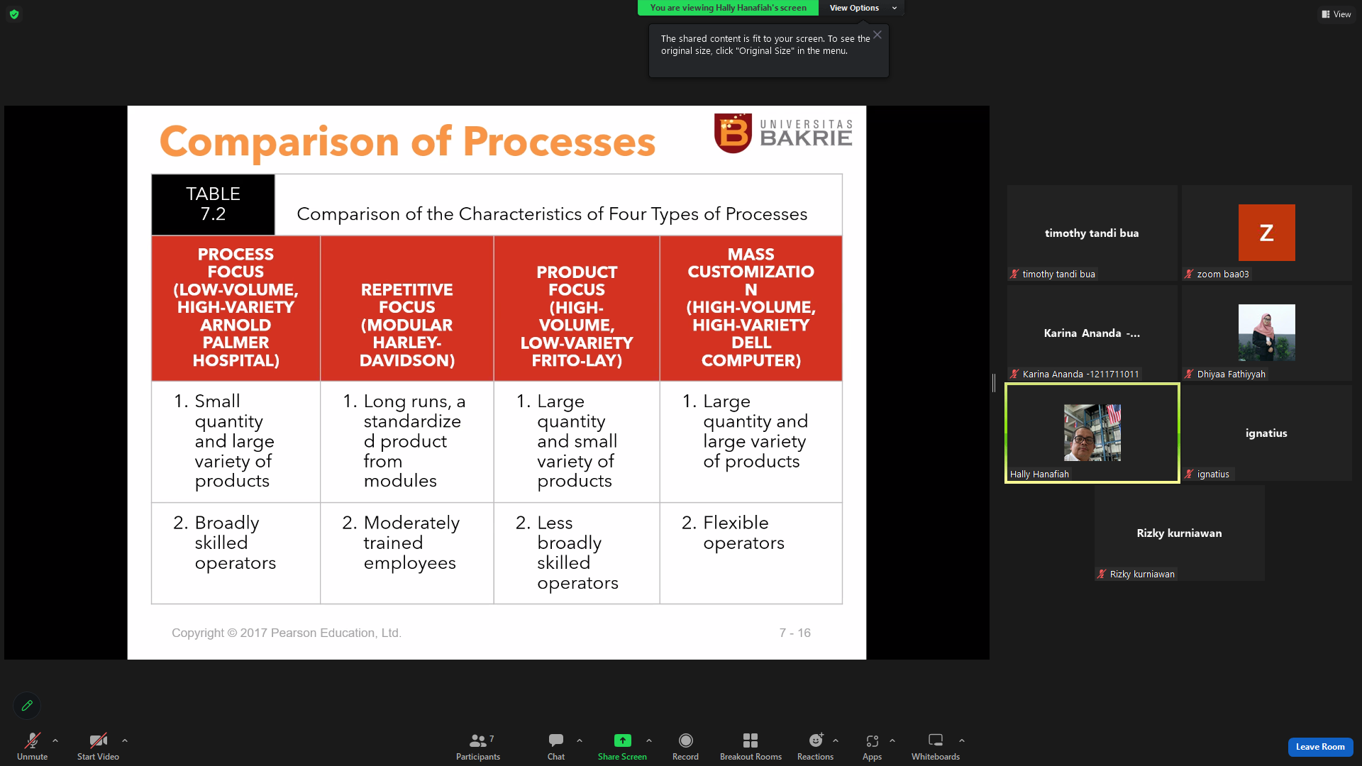The height and width of the screenshot is (766, 1362).
Task: Expand audio options arrow next to Unmute
Action: 55,740
